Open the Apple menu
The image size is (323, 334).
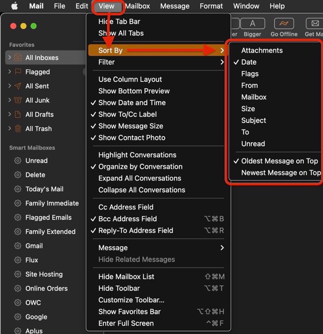click(x=15, y=6)
